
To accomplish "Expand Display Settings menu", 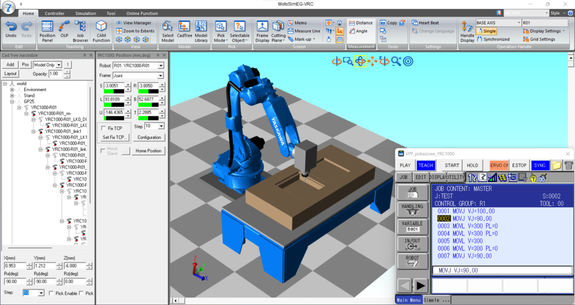I will (x=543, y=31).
